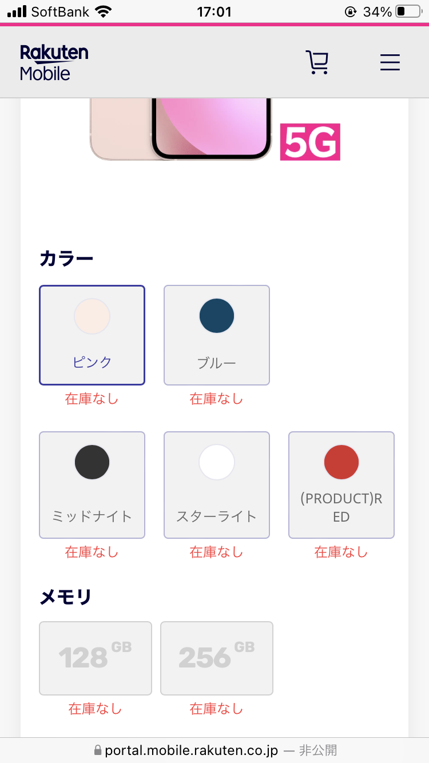The image size is (429, 763).
Task: Select the ピンク color option
Action: click(x=92, y=335)
